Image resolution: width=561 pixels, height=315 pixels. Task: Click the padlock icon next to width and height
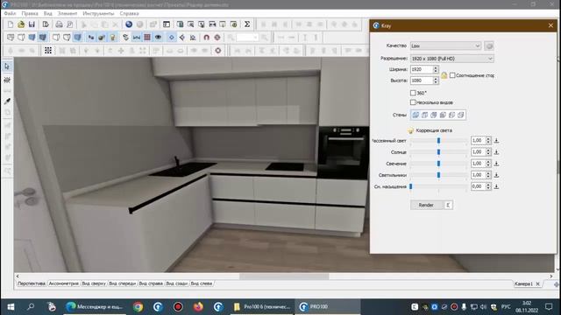(444, 75)
